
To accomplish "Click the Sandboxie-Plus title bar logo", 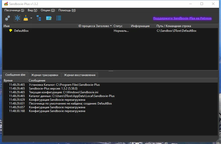I will pos(6,4).
